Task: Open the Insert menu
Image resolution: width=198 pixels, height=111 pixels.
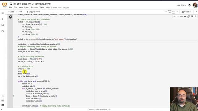Action: point(27,7)
